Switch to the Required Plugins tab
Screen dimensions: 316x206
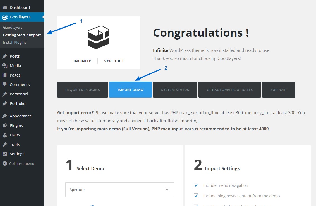pos(82,90)
